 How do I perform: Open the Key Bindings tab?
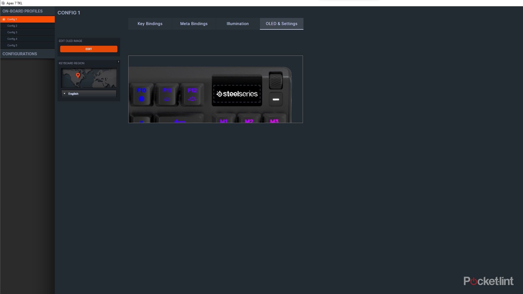(x=150, y=24)
